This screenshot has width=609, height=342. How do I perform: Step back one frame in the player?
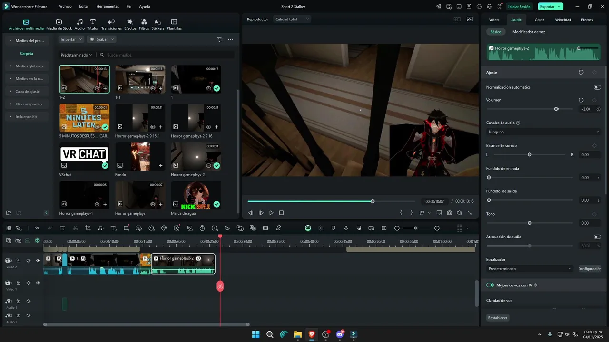[251, 213]
